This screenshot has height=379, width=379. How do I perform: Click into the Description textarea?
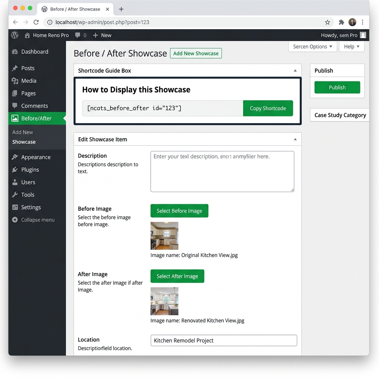tap(222, 172)
